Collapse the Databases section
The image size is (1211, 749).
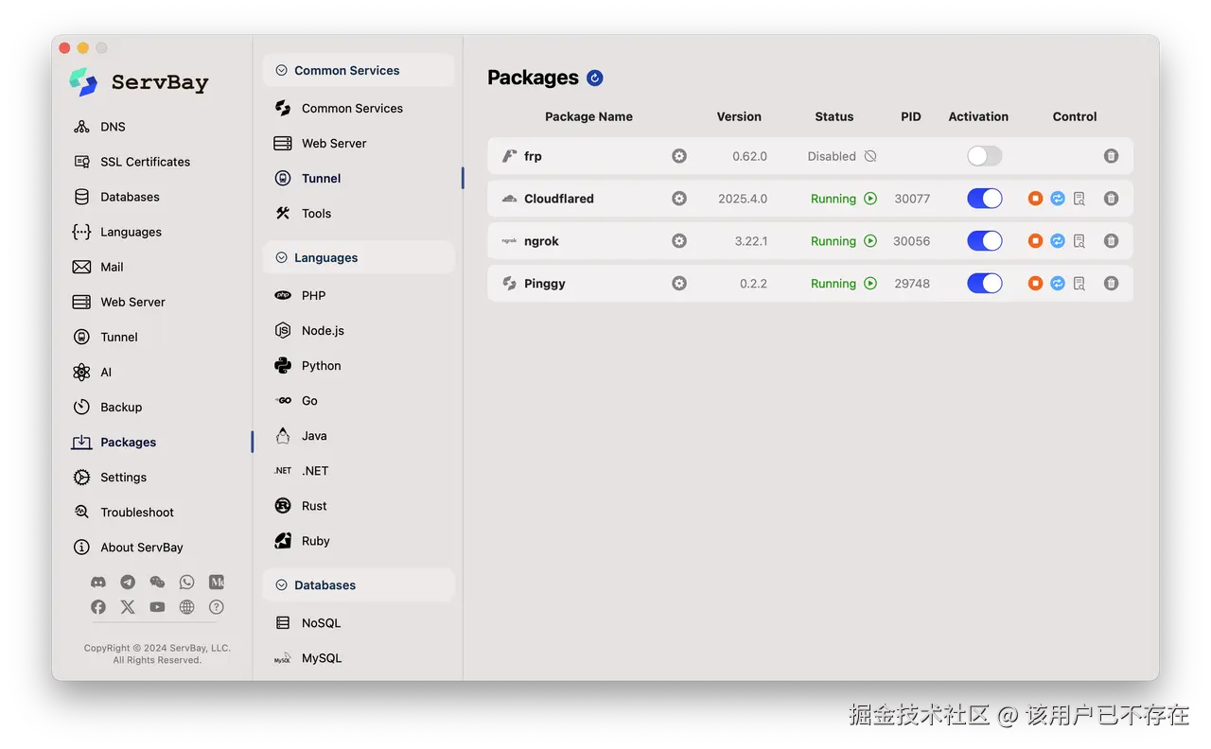(359, 585)
